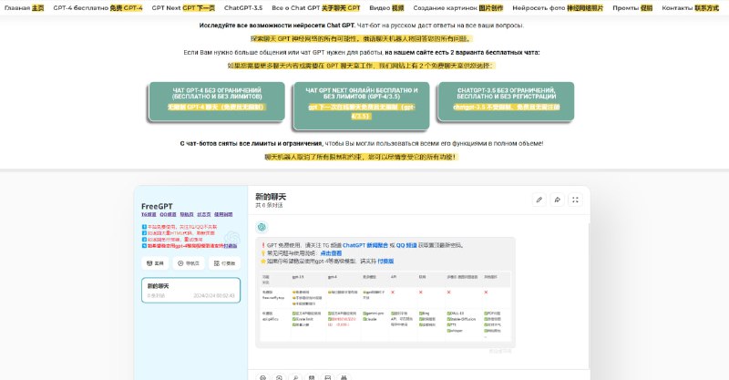Image resolution: width=729 pixels, height=380 pixels.
Task: Click the red exclamation mark icon in the message
Action: point(263,245)
